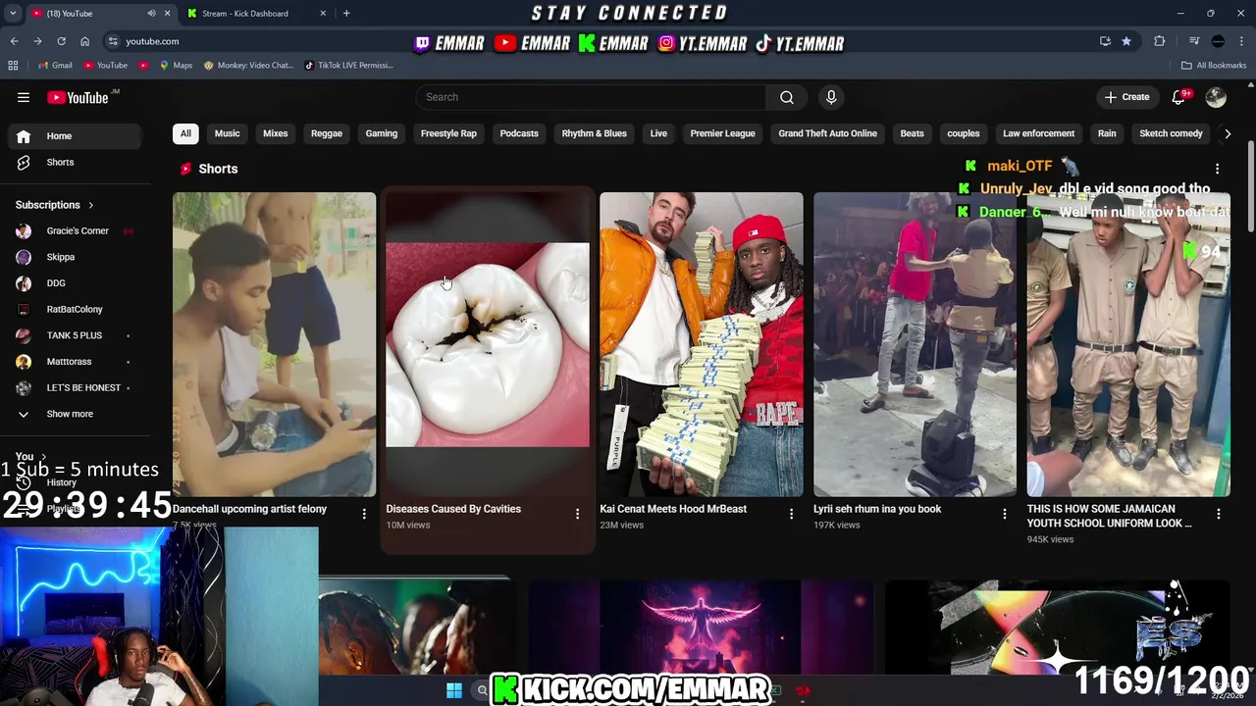Select the Premier League chip
Viewport: 1256px width, 706px height.
[x=722, y=133]
